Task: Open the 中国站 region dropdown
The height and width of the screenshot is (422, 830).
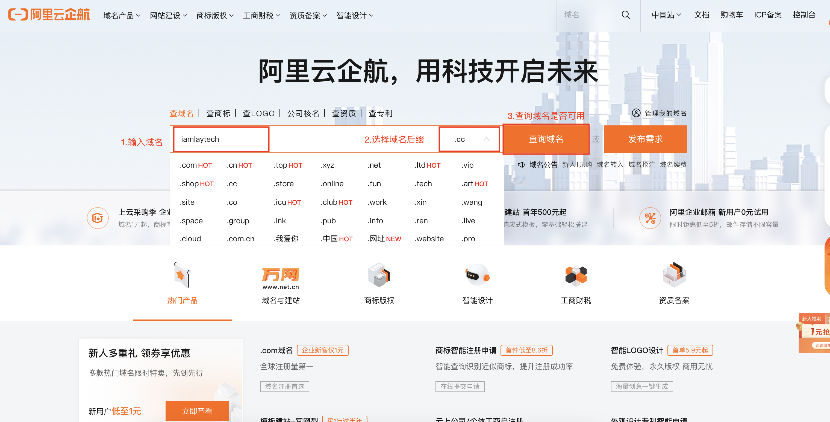Action: [666, 15]
